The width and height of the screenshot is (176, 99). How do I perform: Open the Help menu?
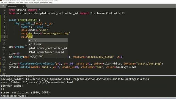click(x=51, y=2)
